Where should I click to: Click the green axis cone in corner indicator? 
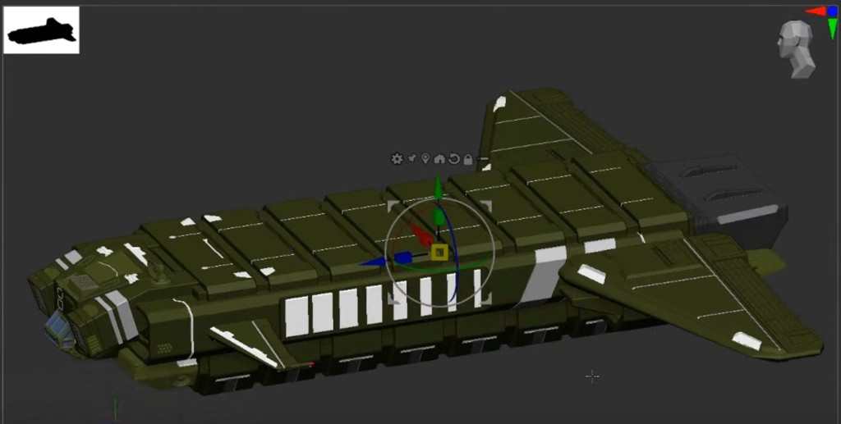832,30
